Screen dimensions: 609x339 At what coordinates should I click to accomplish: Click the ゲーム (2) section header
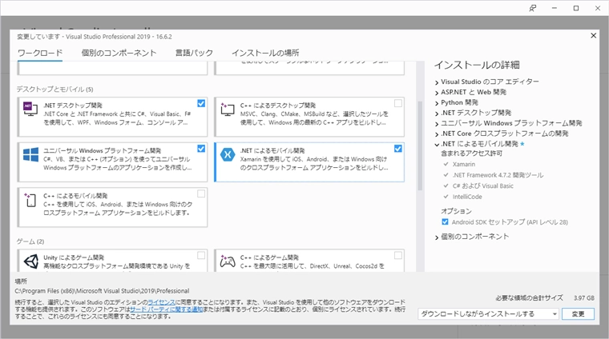(30, 241)
